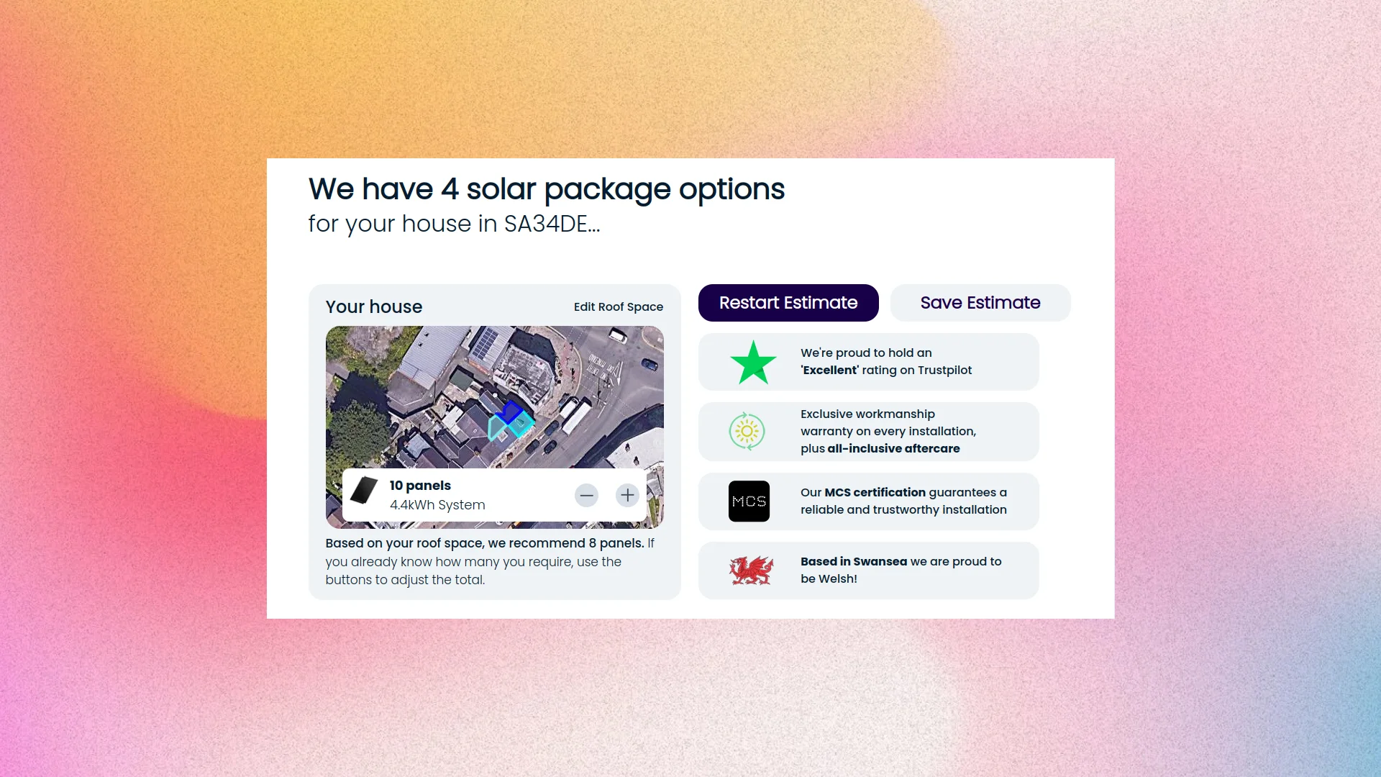Open Edit Roof Space
The image size is (1381, 777).
tap(618, 306)
